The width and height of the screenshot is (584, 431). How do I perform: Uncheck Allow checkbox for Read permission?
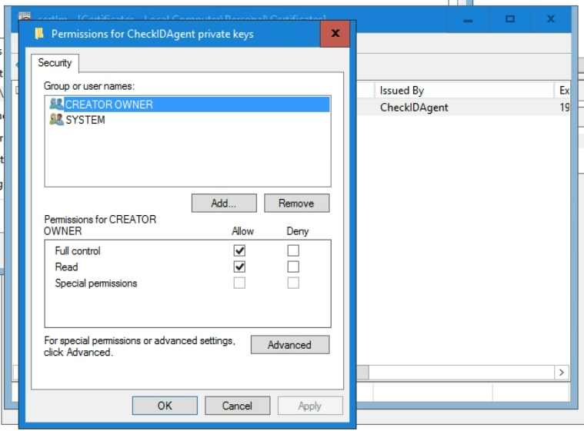239,267
